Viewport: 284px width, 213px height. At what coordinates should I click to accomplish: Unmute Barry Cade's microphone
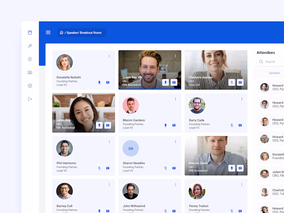[x=232, y=125]
